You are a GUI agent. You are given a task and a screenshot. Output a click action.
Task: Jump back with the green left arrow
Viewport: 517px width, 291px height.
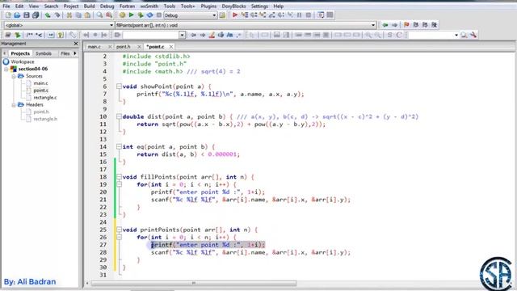(385, 25)
